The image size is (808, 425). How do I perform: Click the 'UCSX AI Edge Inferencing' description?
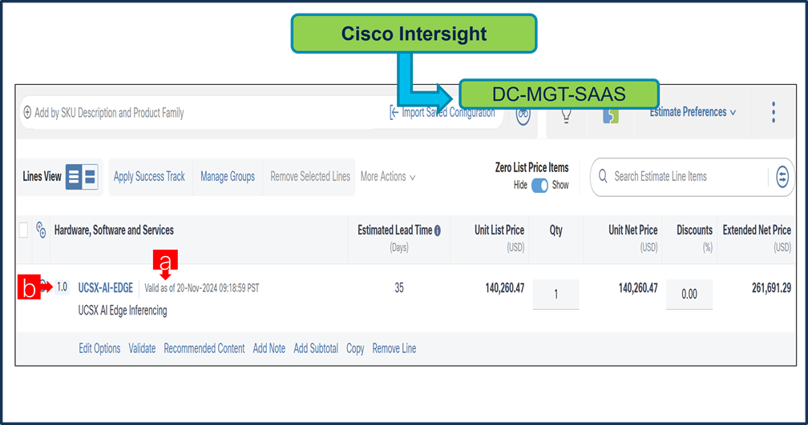(x=122, y=311)
